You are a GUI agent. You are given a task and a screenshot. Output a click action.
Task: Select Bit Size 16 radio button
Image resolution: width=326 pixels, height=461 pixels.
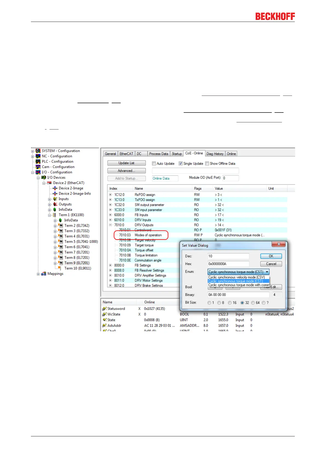point(230,303)
